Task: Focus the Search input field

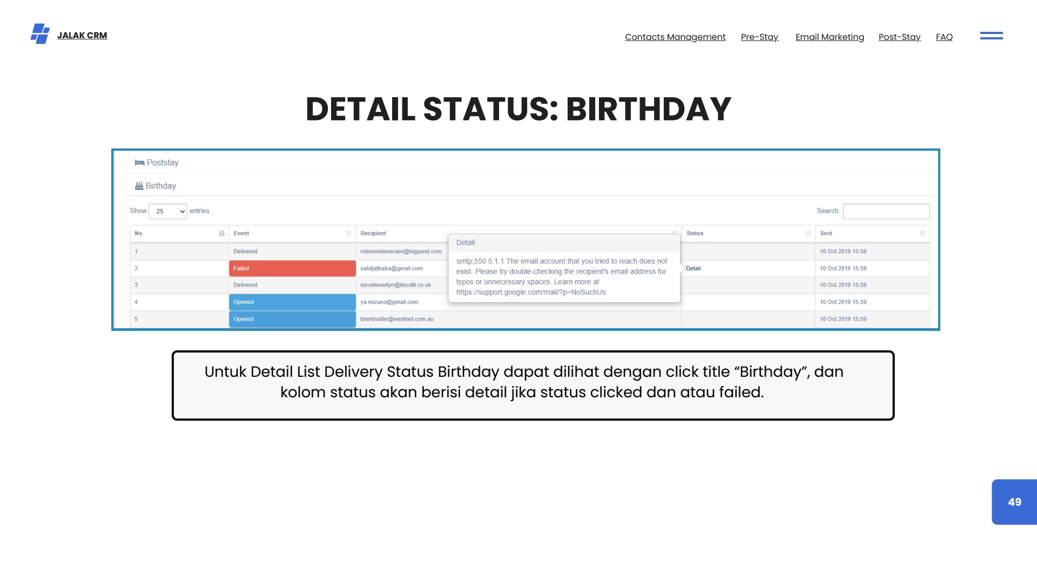Action: (886, 211)
